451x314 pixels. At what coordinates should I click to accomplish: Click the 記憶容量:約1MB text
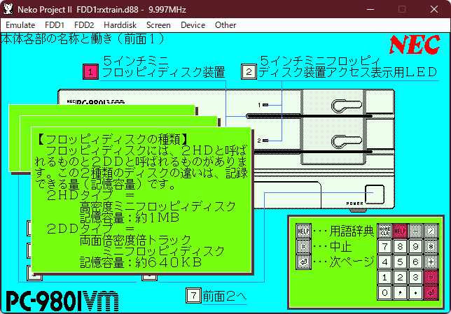coord(130,217)
